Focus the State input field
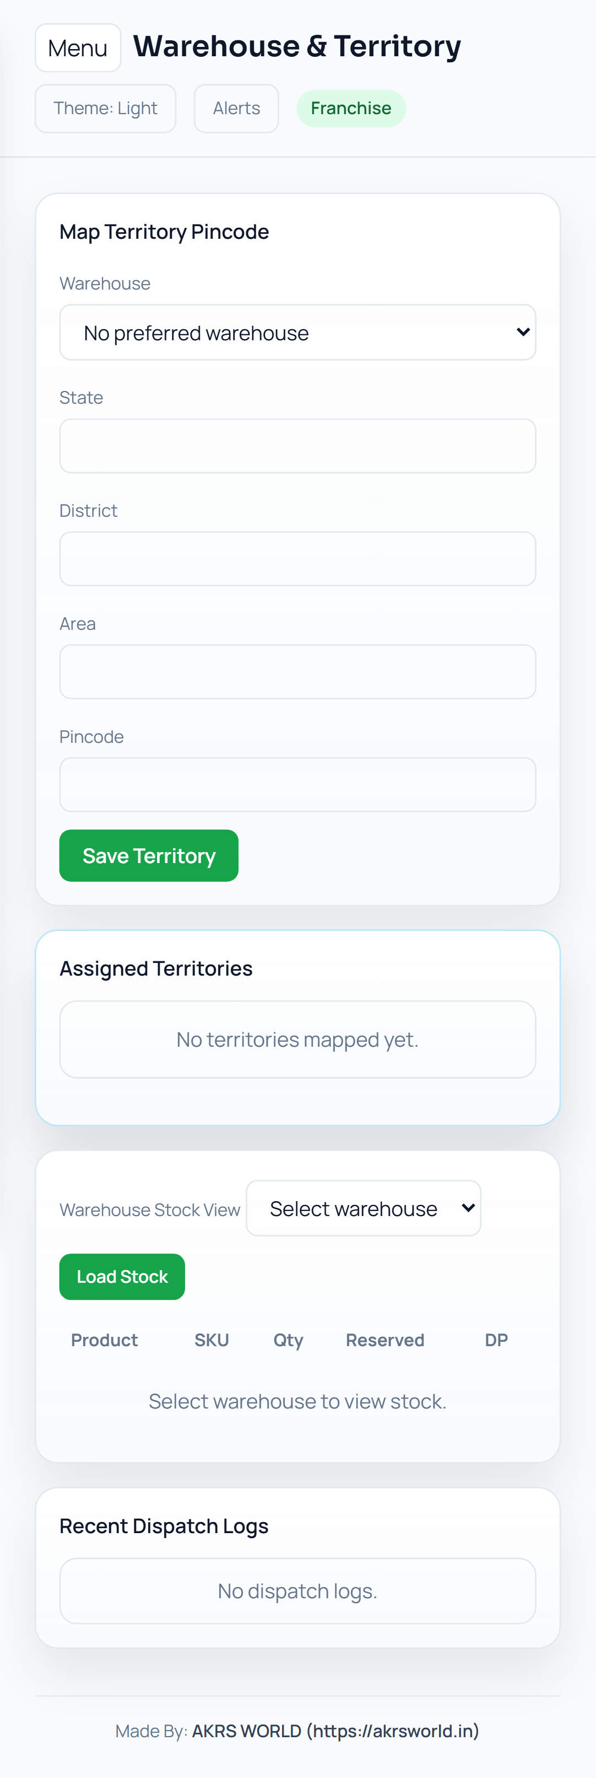The width and height of the screenshot is (596, 1778). tap(297, 446)
